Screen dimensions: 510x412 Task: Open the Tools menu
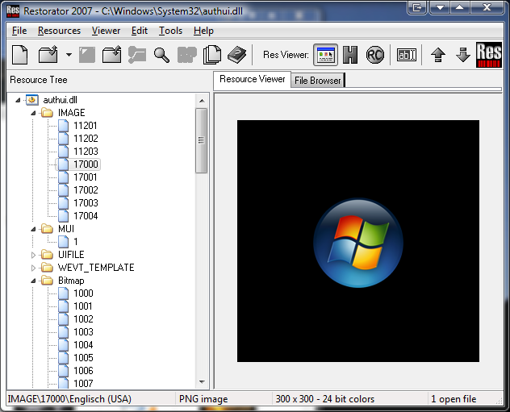[170, 31]
